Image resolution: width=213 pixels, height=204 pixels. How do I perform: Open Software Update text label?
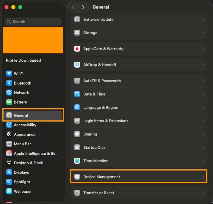(x=98, y=20)
